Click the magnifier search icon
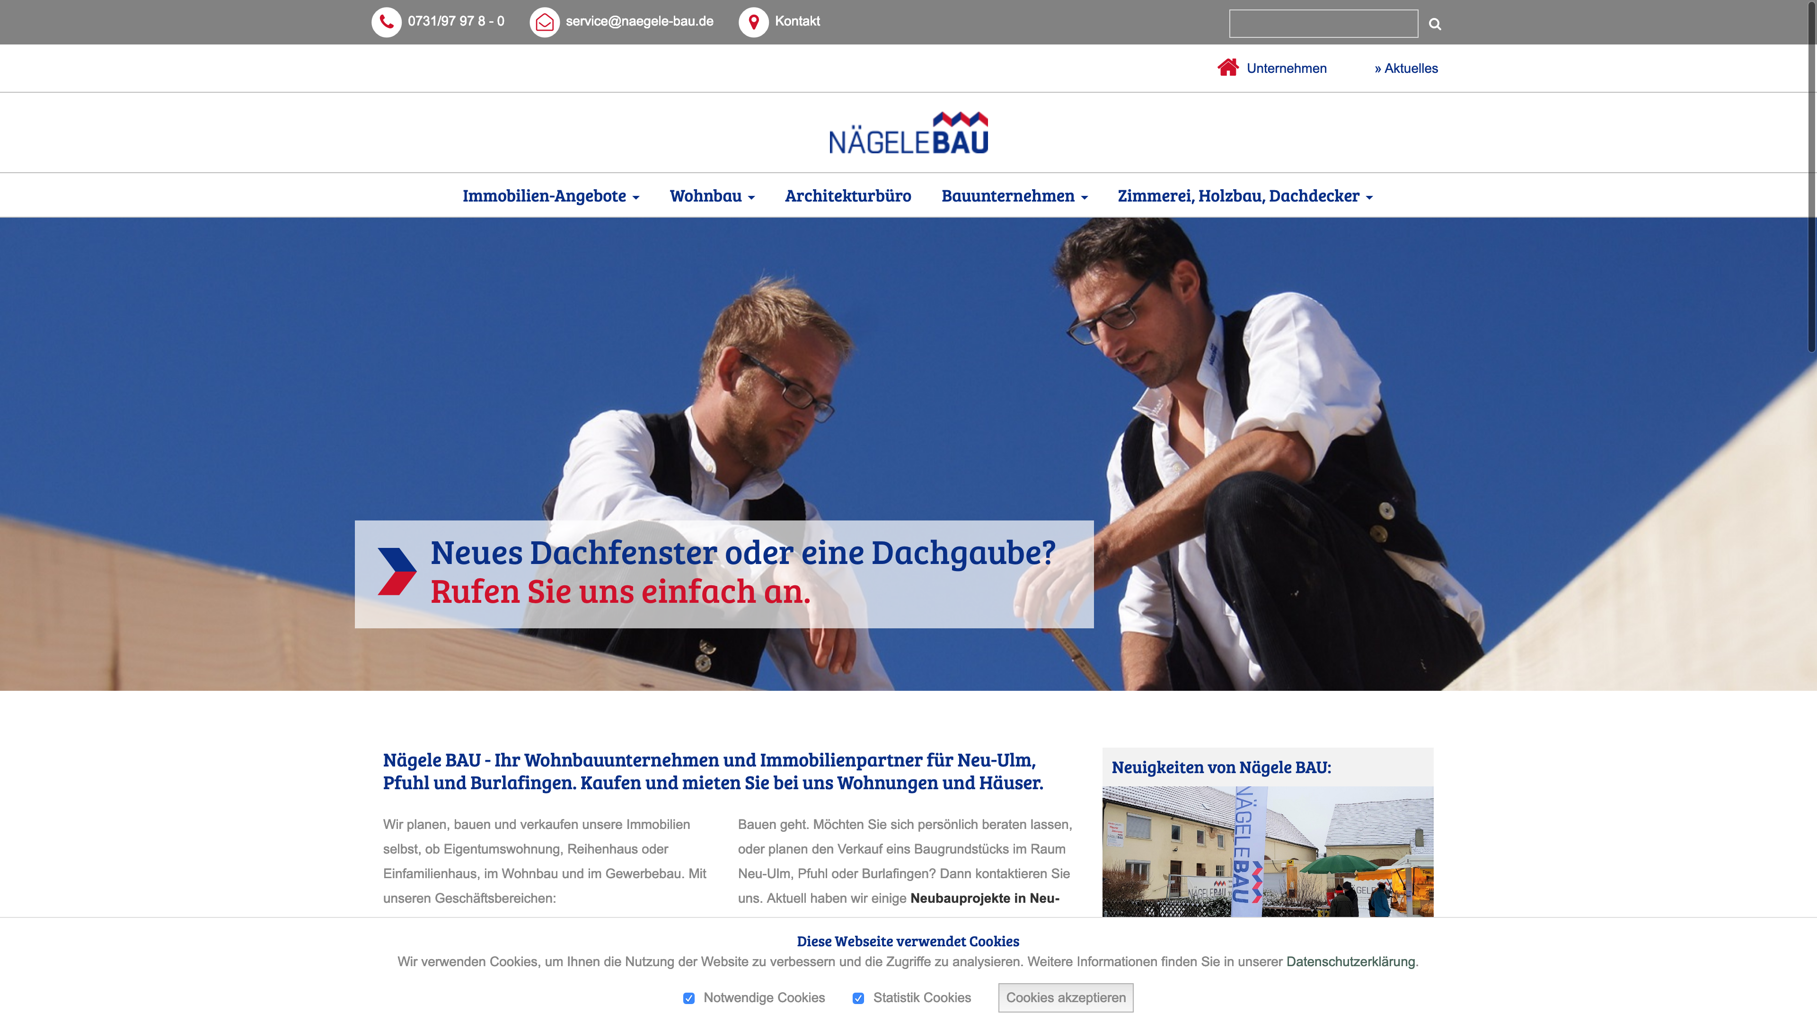Screen dimensions: 1817x1022 pos(1435,24)
